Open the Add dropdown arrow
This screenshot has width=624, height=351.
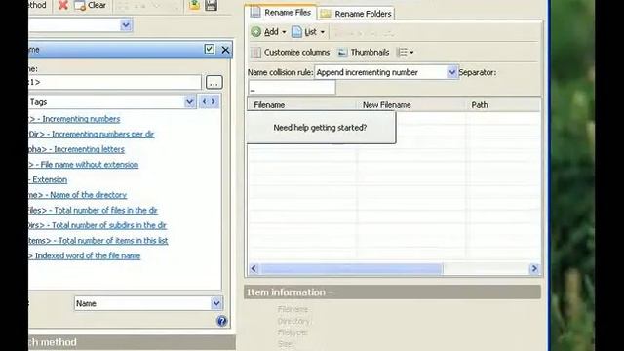[284, 32]
